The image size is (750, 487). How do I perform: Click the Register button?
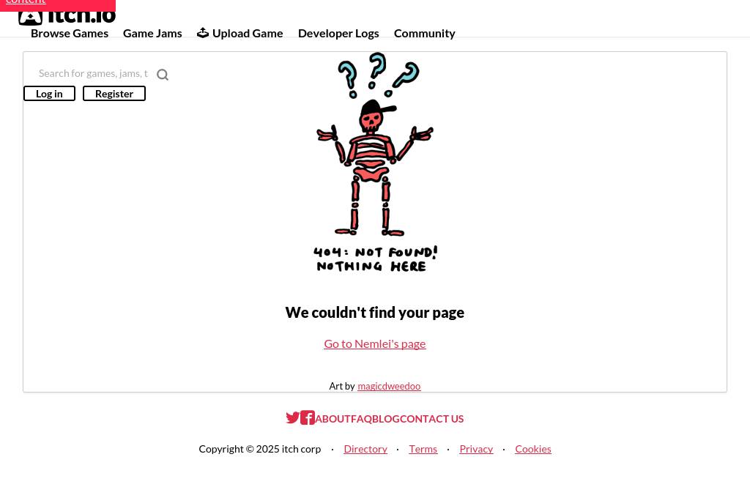click(x=114, y=94)
